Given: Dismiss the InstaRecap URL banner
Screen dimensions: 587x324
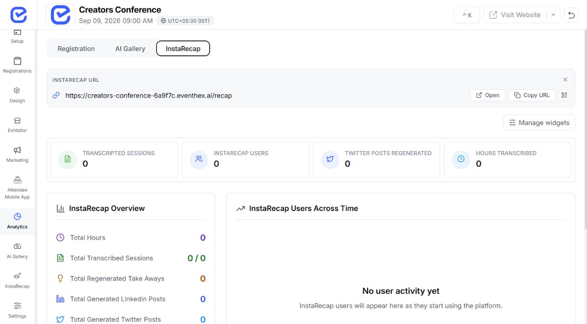Looking at the screenshot, I should [565, 79].
